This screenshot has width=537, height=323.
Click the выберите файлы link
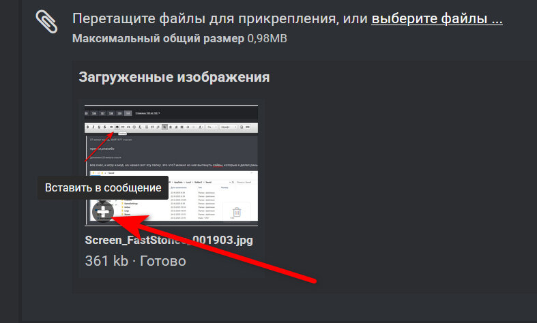pyautogui.click(x=437, y=18)
